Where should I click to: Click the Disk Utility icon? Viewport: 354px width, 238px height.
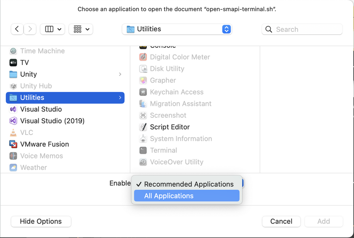pyautogui.click(x=143, y=69)
